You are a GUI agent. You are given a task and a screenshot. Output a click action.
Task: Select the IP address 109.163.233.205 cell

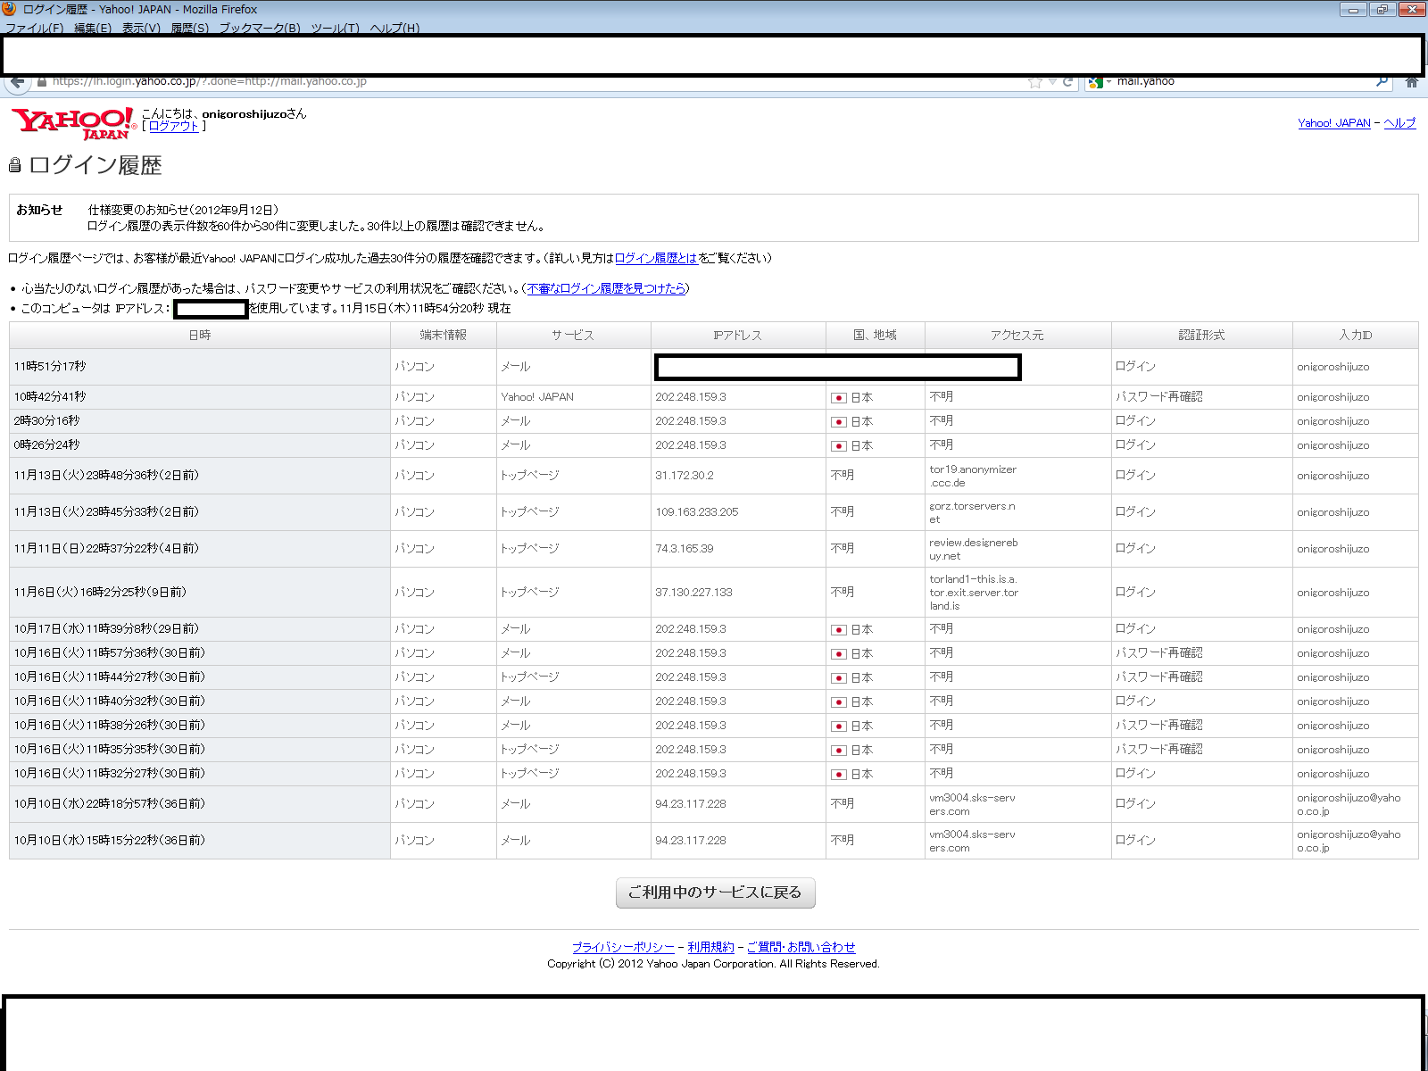pos(738,512)
